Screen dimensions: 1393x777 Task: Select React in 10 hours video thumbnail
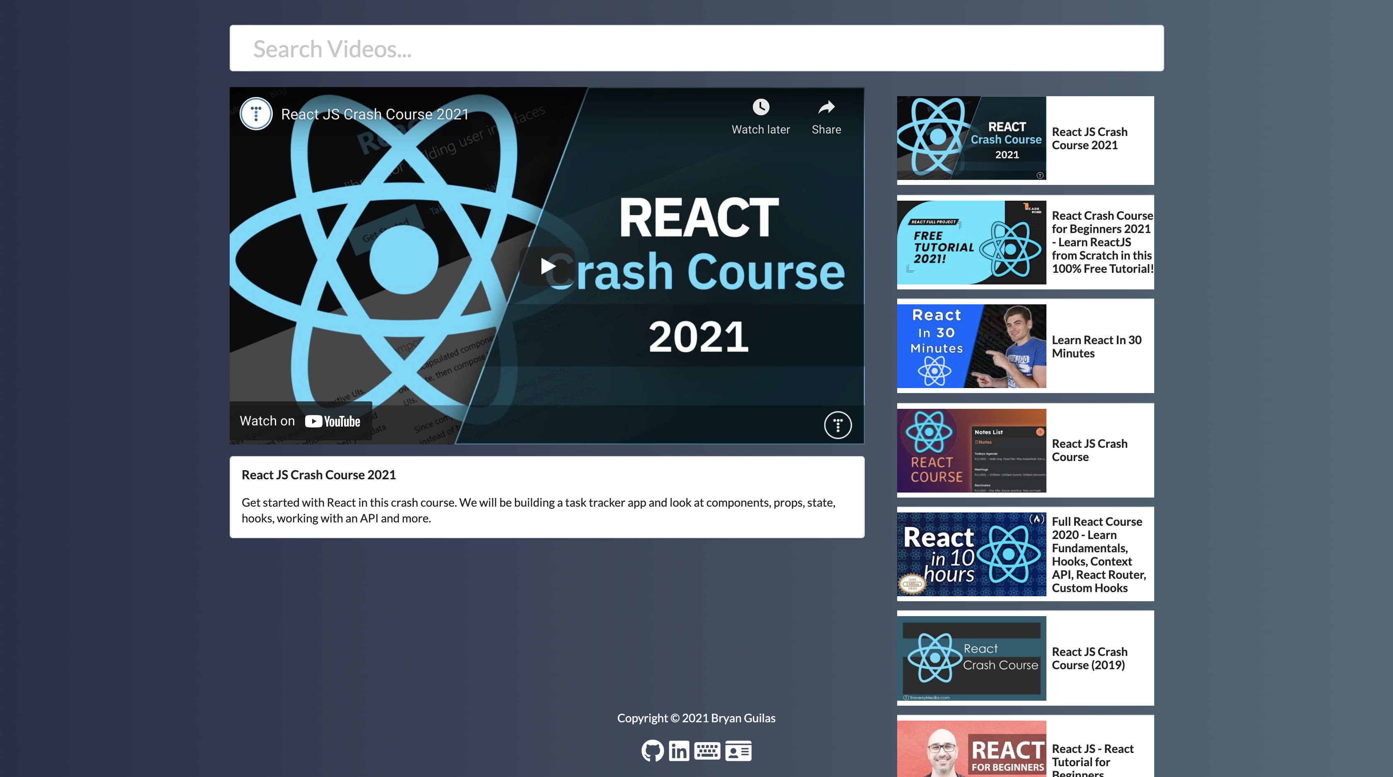(x=971, y=554)
